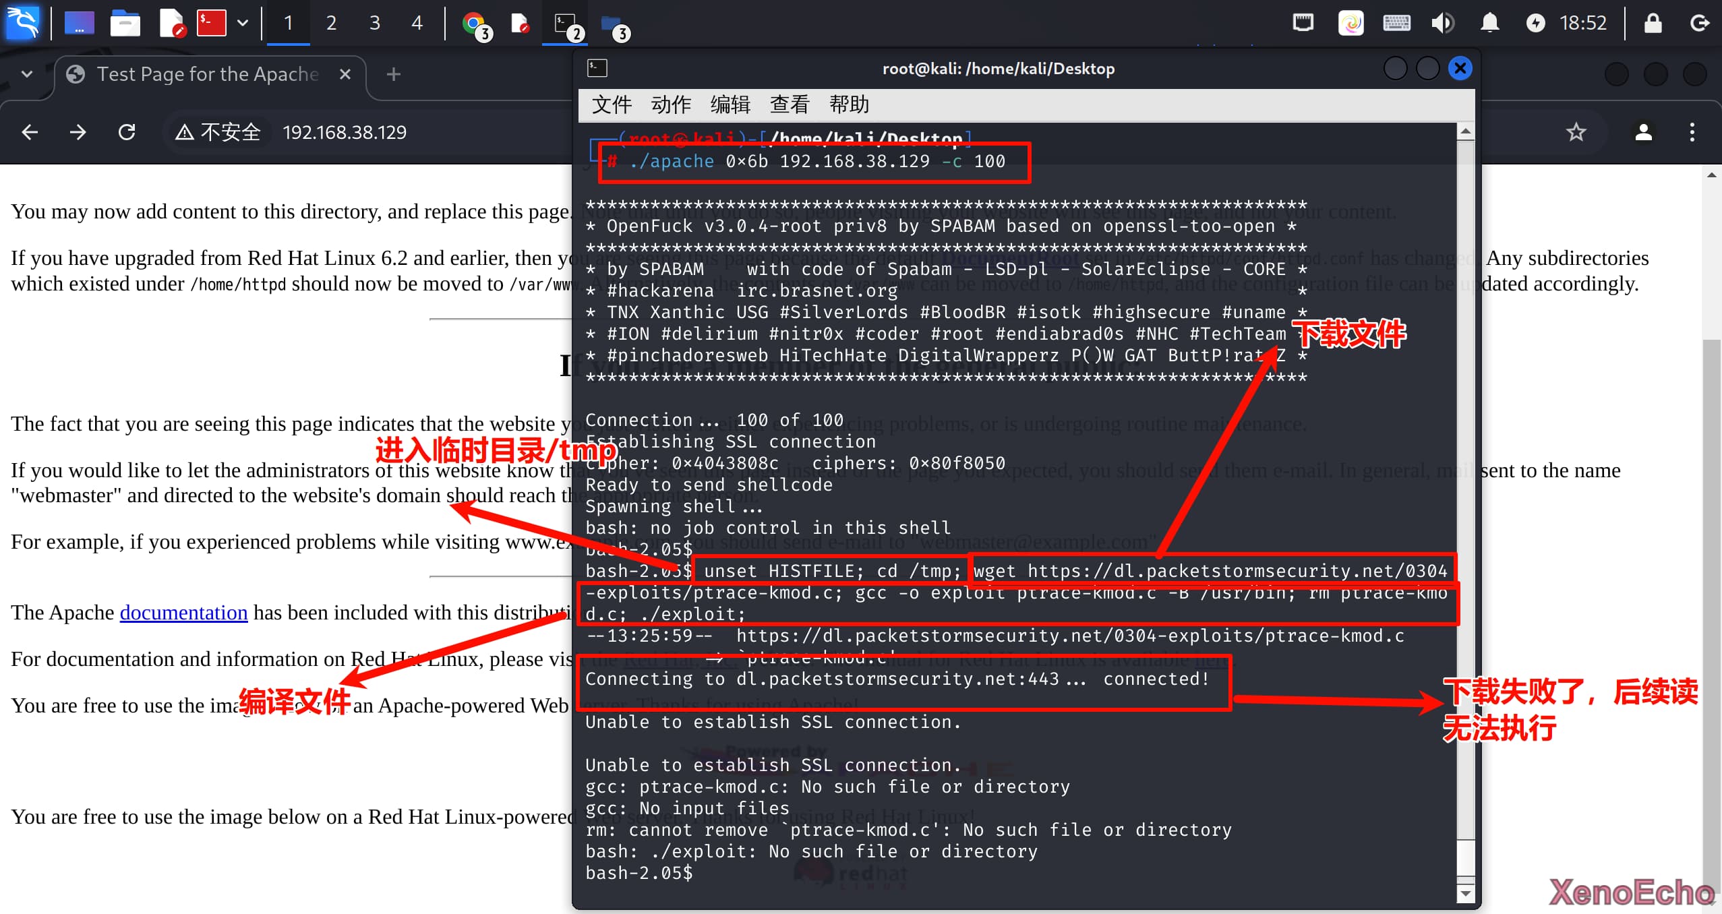Bookmark this page with star icon
Image resolution: width=1722 pixels, height=914 pixels.
1576,132
